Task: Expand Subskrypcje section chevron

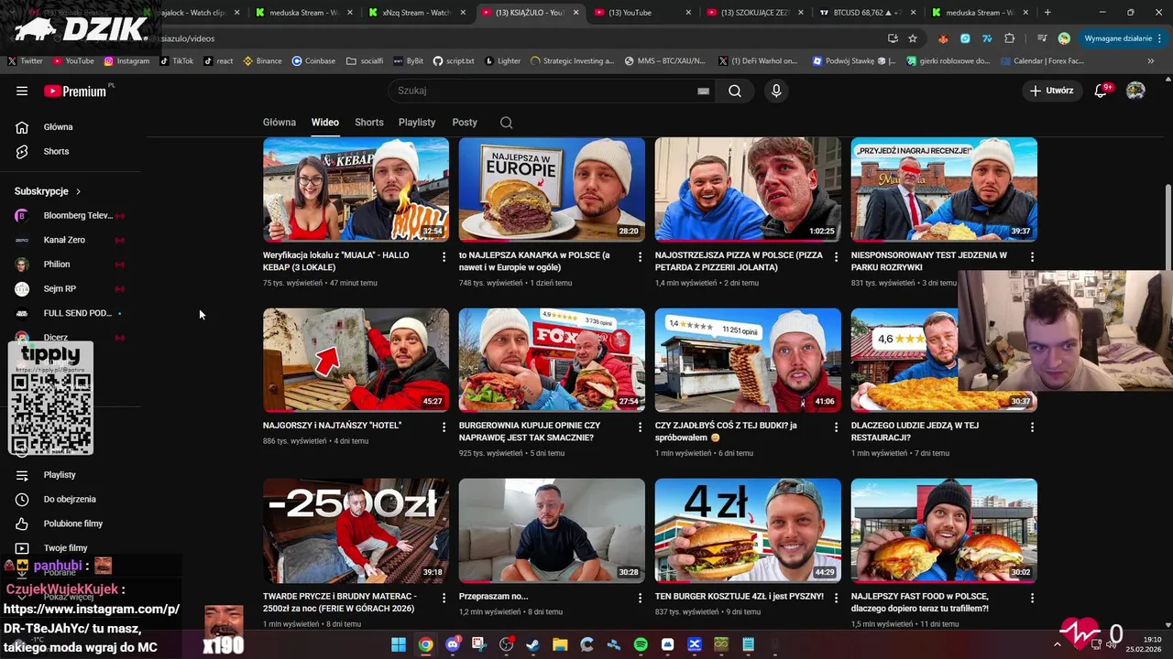Action: [78, 191]
